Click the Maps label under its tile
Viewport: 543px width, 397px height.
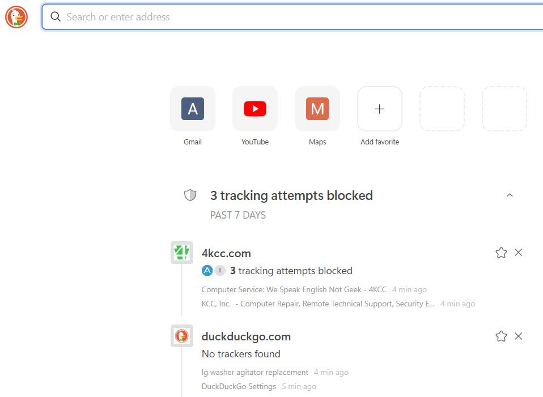click(317, 142)
